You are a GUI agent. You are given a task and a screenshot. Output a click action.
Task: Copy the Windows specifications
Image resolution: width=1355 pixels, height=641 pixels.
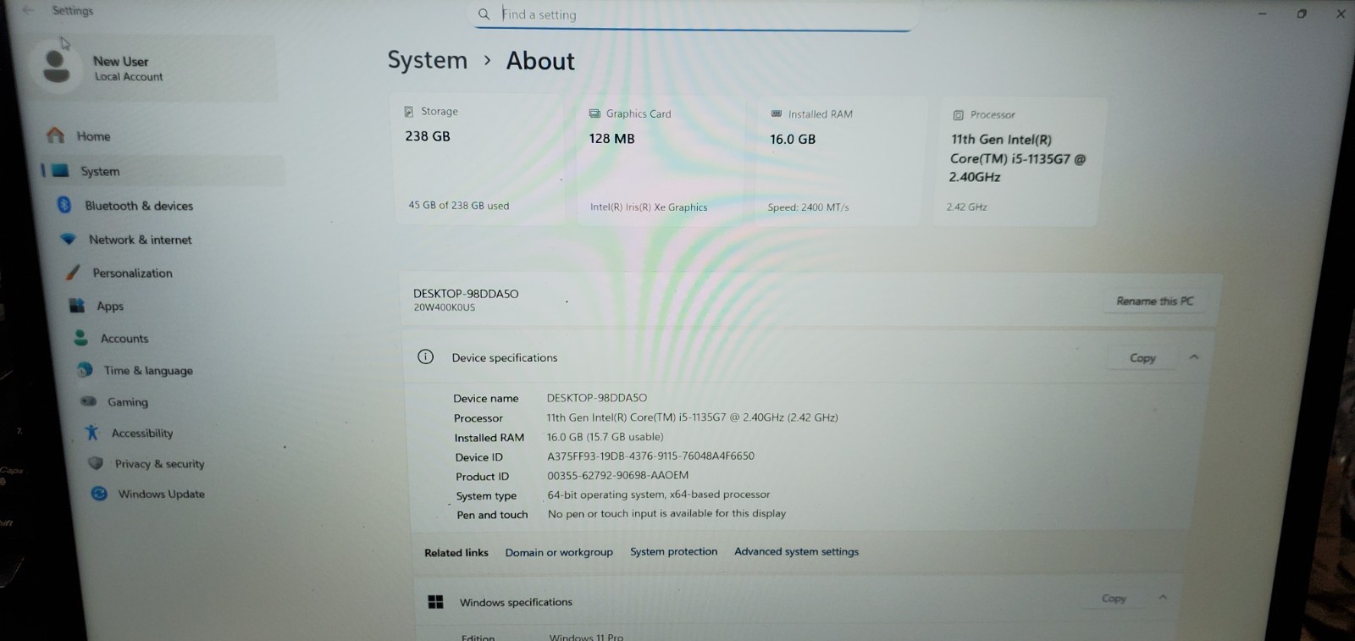(x=1114, y=599)
